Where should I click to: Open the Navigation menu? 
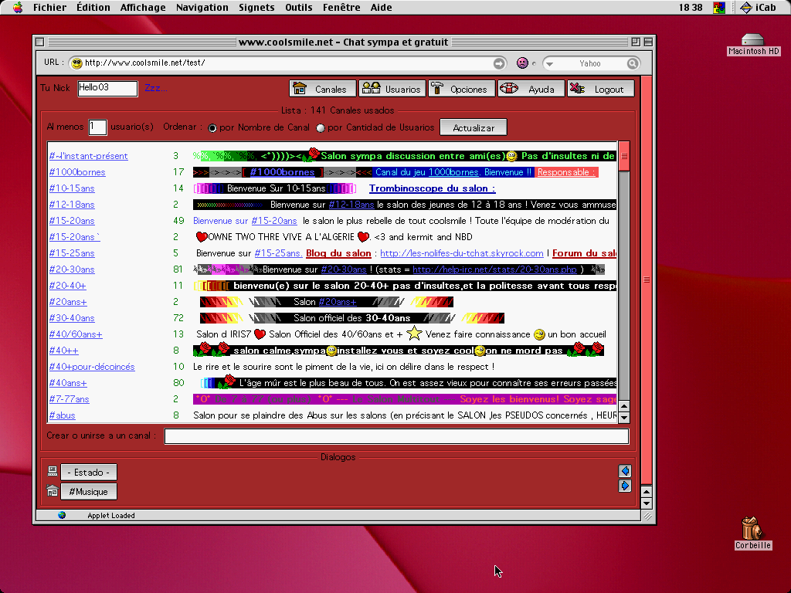202,8
